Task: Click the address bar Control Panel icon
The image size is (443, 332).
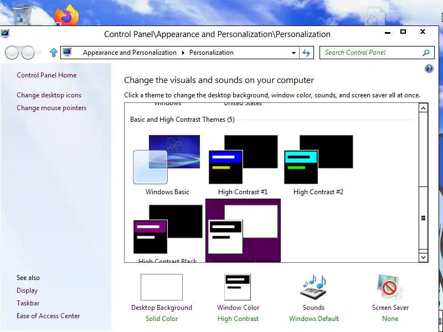Action: pos(67,52)
